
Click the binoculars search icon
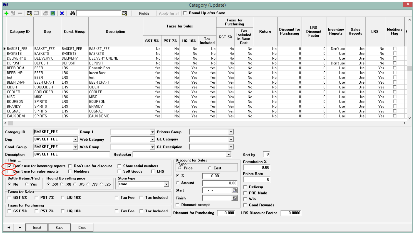tap(73, 13)
